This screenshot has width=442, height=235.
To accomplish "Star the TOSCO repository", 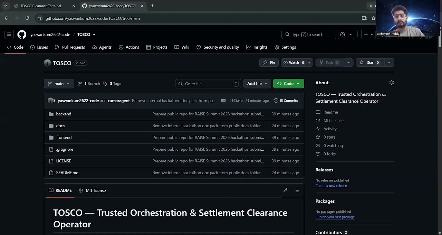I will coord(369,63).
